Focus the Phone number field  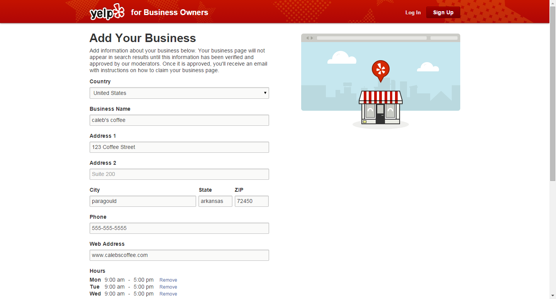pyautogui.click(x=179, y=228)
